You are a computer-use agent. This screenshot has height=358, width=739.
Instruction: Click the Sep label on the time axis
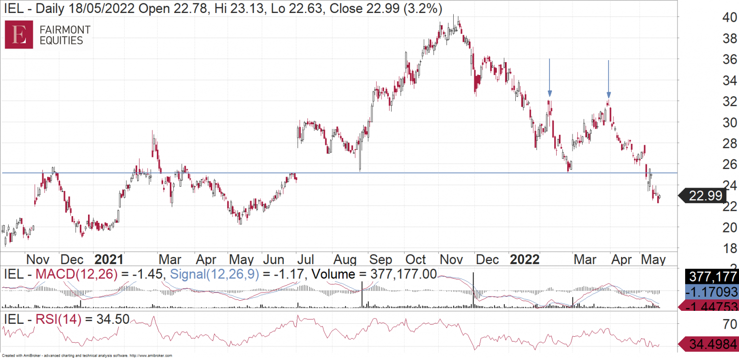(x=381, y=260)
